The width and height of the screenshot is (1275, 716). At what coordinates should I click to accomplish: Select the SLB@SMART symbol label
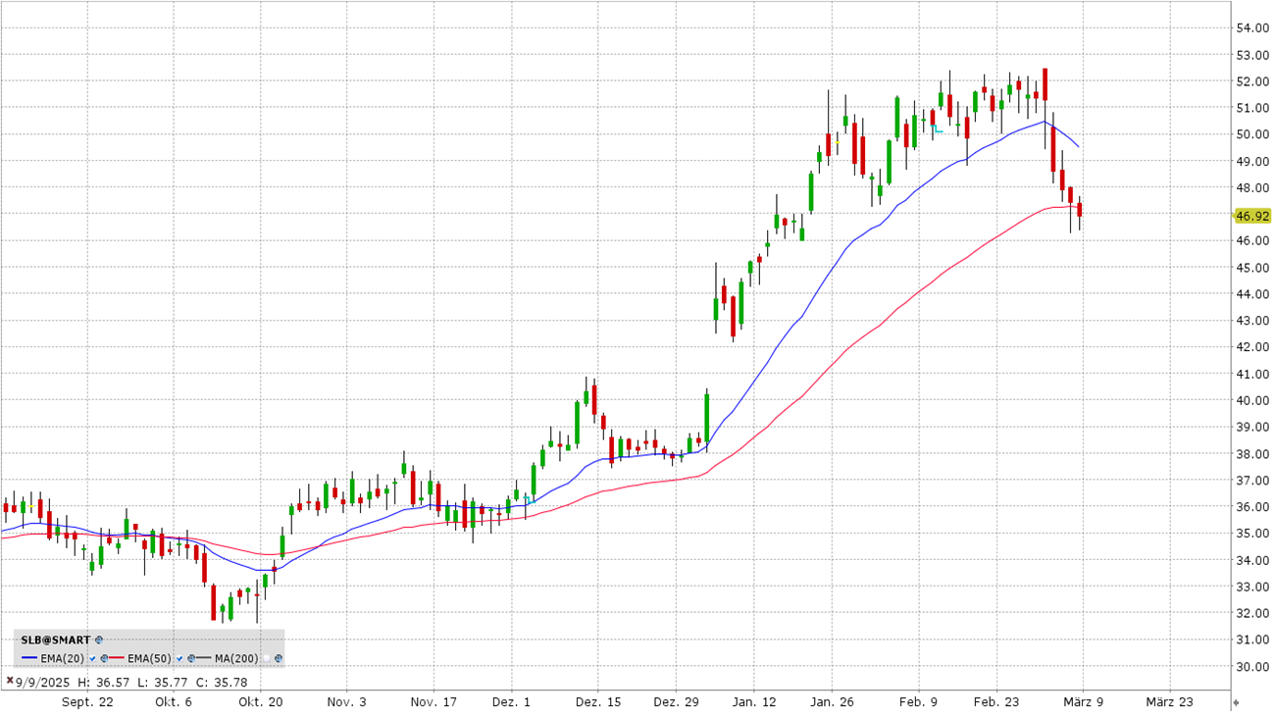pos(55,639)
